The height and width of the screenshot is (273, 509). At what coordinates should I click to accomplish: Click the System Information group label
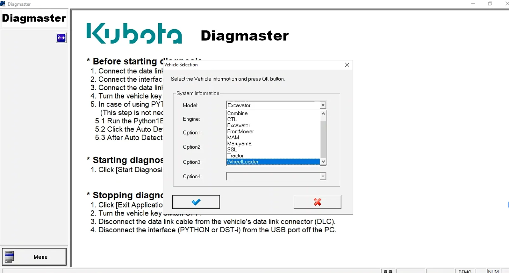point(198,93)
